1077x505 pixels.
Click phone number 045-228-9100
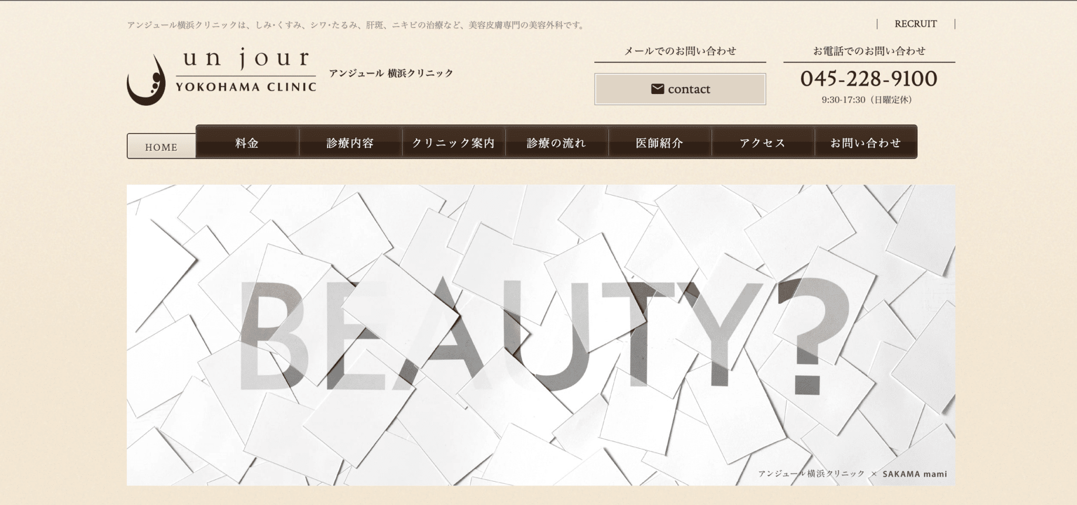869,79
